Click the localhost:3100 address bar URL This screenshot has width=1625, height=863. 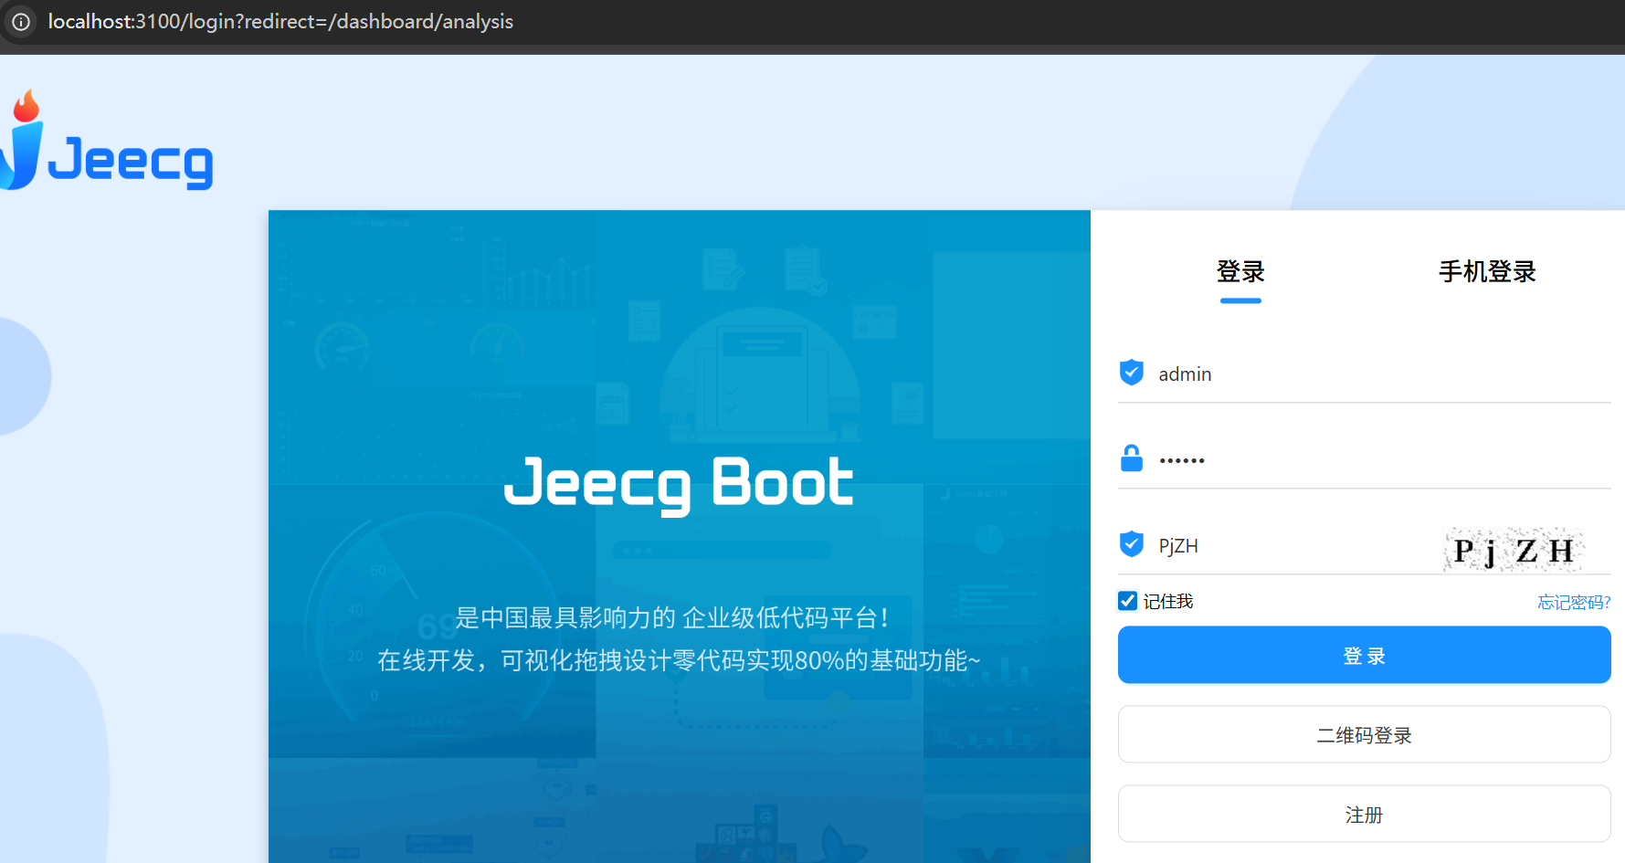click(280, 22)
